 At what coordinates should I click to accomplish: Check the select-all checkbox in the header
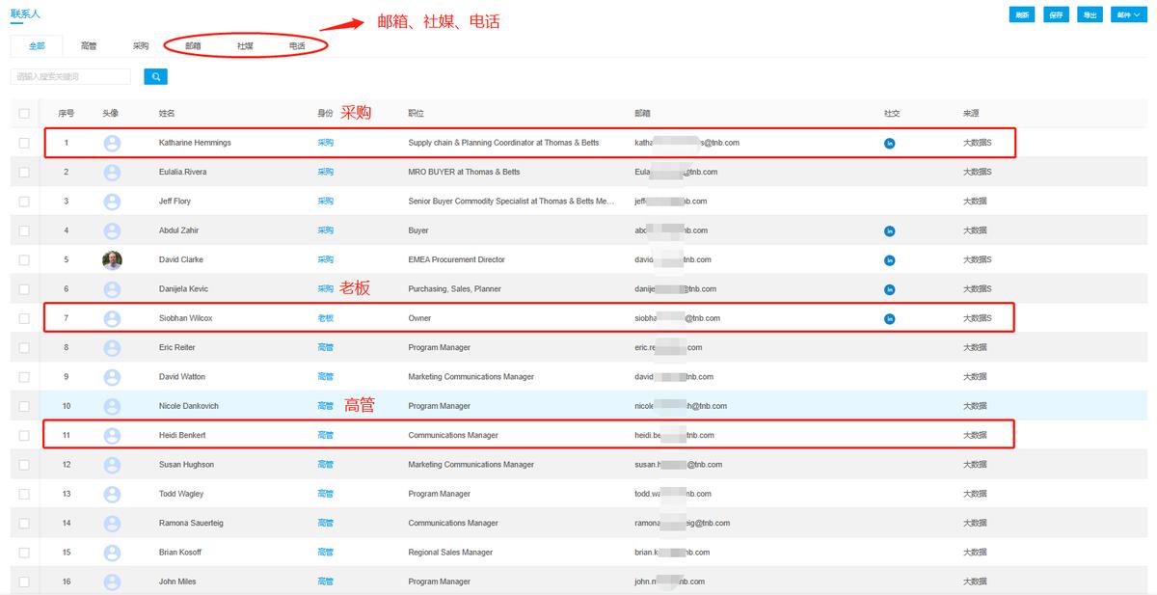click(x=25, y=113)
